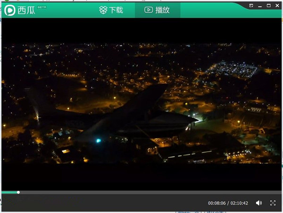Toggle mini-player mode icon in title bar
Viewport: 283px width, 213px height.
251,6
